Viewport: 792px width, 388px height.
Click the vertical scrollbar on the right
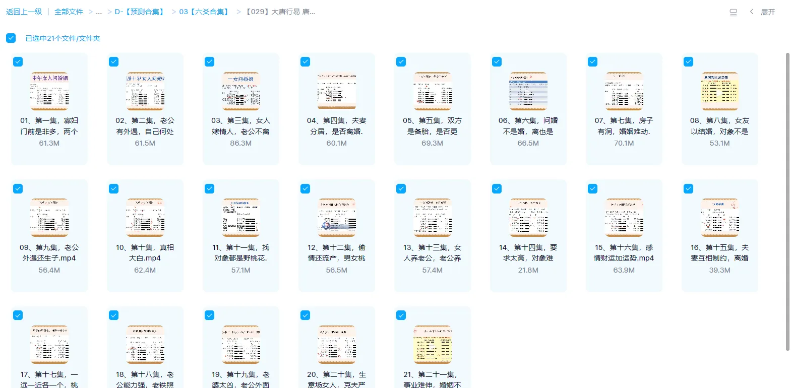point(787,202)
